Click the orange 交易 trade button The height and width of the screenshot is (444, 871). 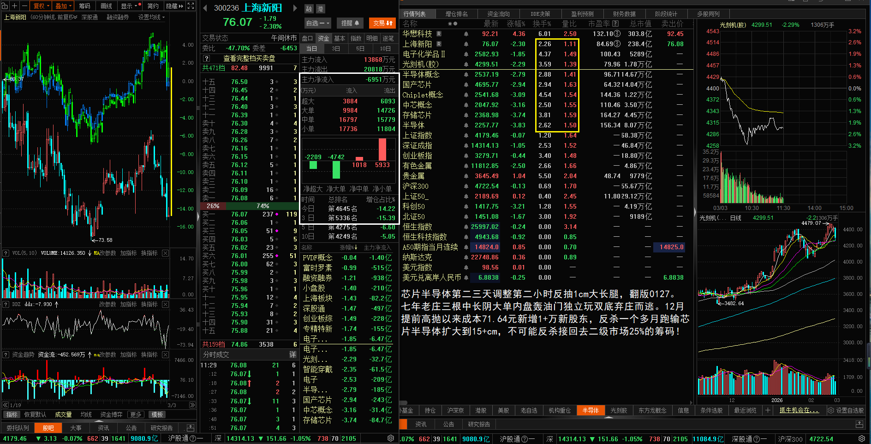382,23
